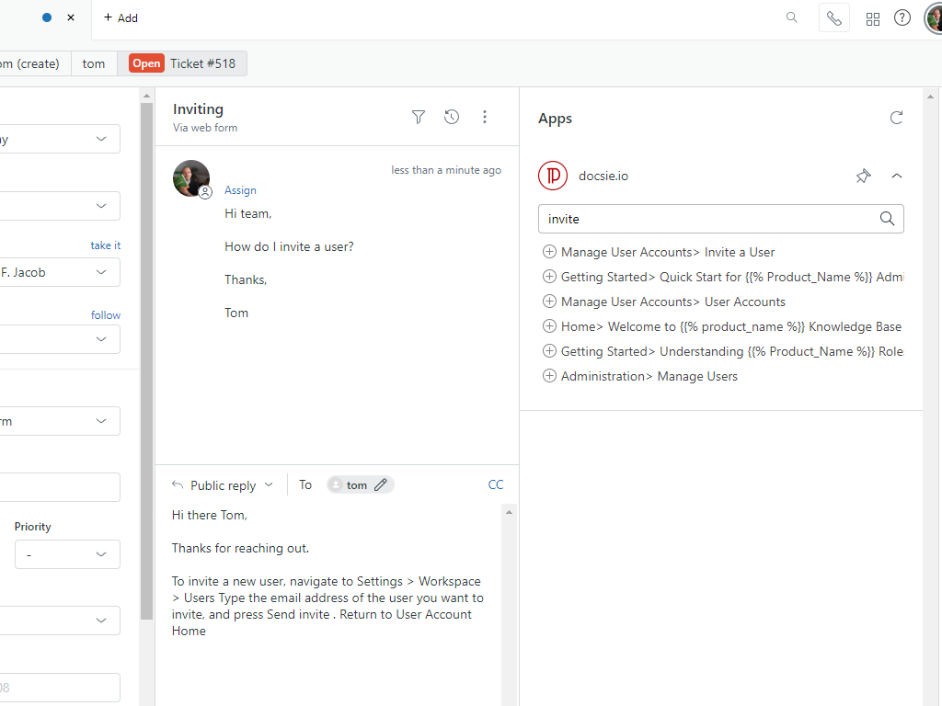Refresh the Apps panel

896,118
